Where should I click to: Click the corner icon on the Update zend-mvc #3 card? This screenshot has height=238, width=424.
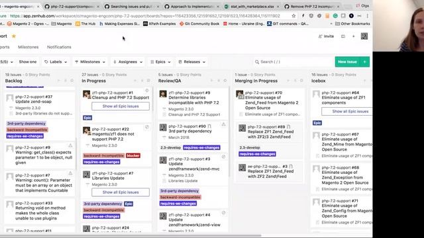pyautogui.click(x=224, y=157)
